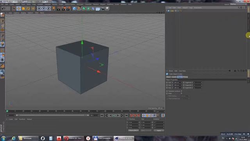Open Texture menu in Material Manager

[29, 119]
